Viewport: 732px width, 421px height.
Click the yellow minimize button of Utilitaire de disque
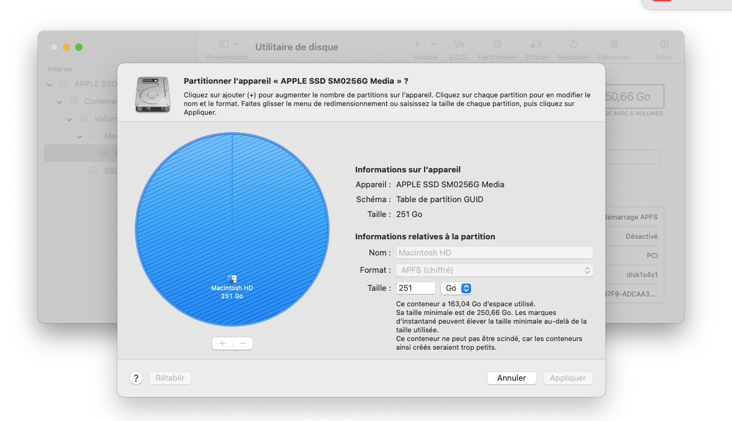coord(66,47)
